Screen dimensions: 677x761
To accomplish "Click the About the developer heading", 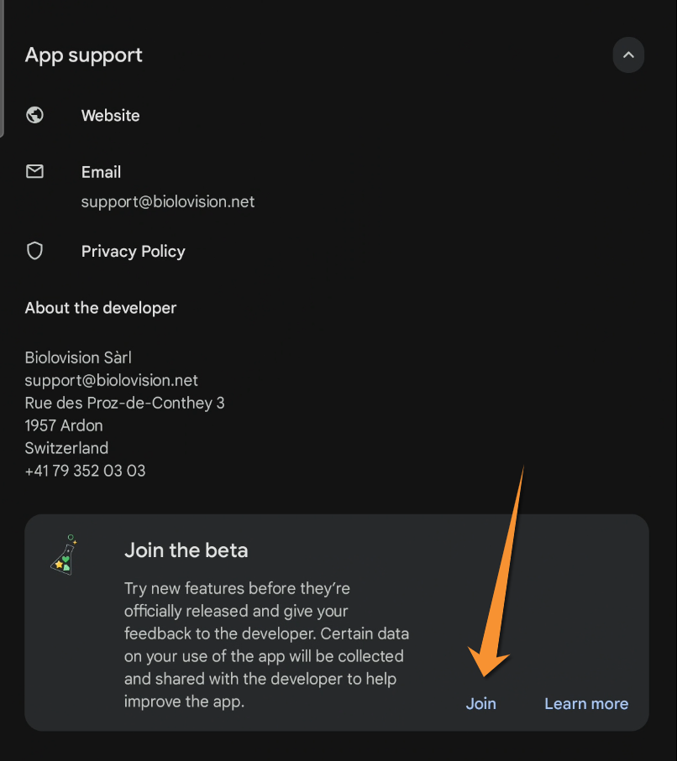I will click(100, 308).
